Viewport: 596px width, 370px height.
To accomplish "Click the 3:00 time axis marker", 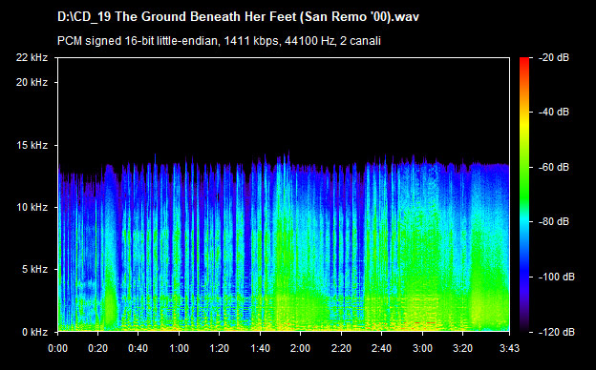I will coord(423,348).
